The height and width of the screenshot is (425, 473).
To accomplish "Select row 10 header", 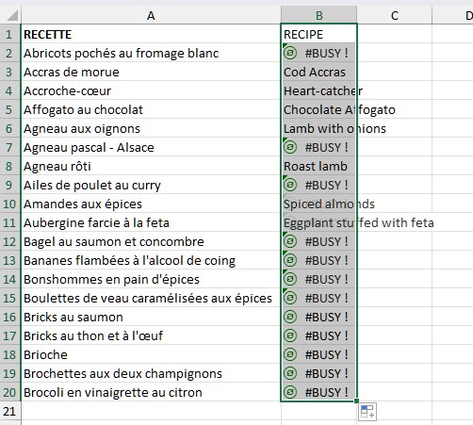I will [10, 204].
